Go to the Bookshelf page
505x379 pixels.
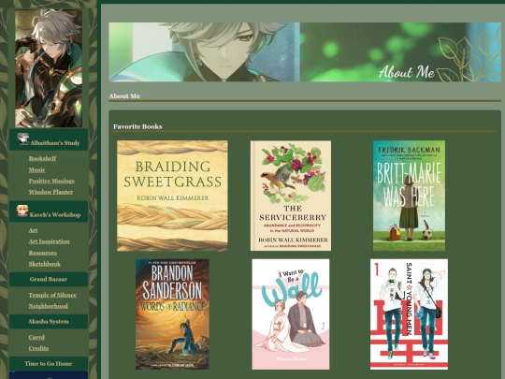(x=42, y=158)
